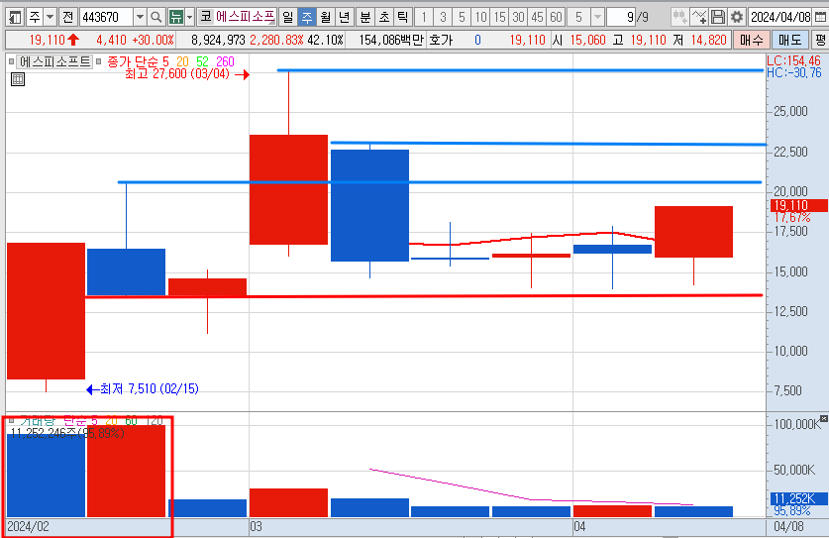This screenshot has width=829, height=538.
Task: Click the 11,252K volume axis tag
Action: [798, 498]
